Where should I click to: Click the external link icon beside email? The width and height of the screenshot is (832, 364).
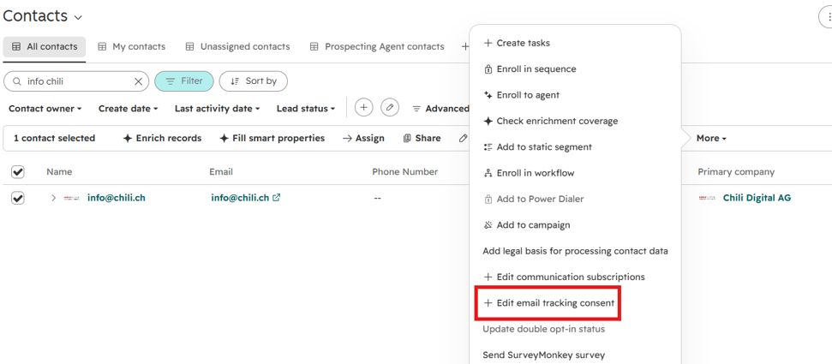[x=277, y=198]
